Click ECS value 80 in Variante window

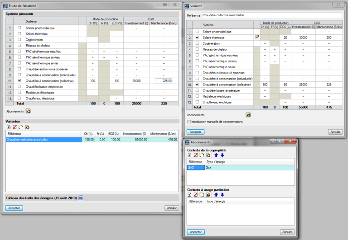(285, 85)
